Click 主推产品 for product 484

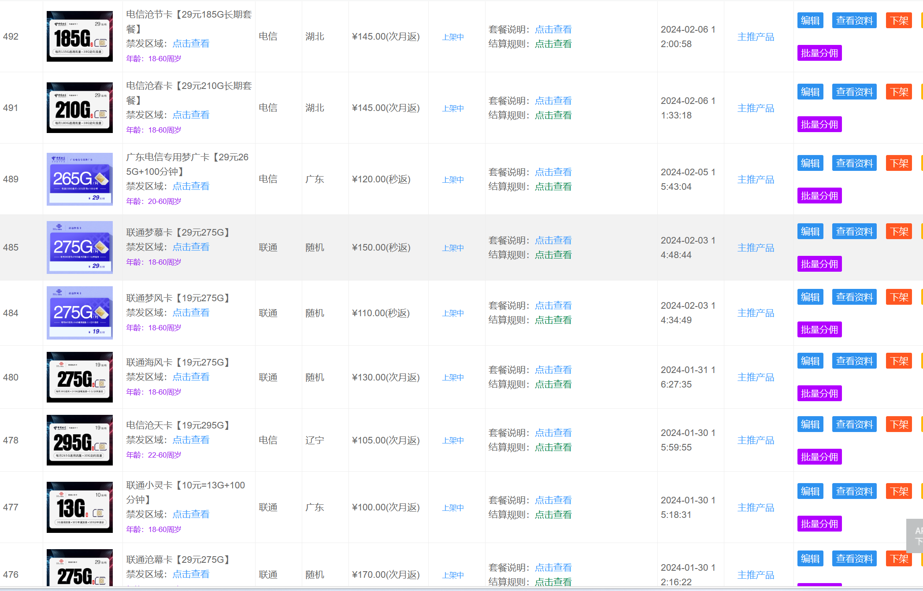click(756, 313)
